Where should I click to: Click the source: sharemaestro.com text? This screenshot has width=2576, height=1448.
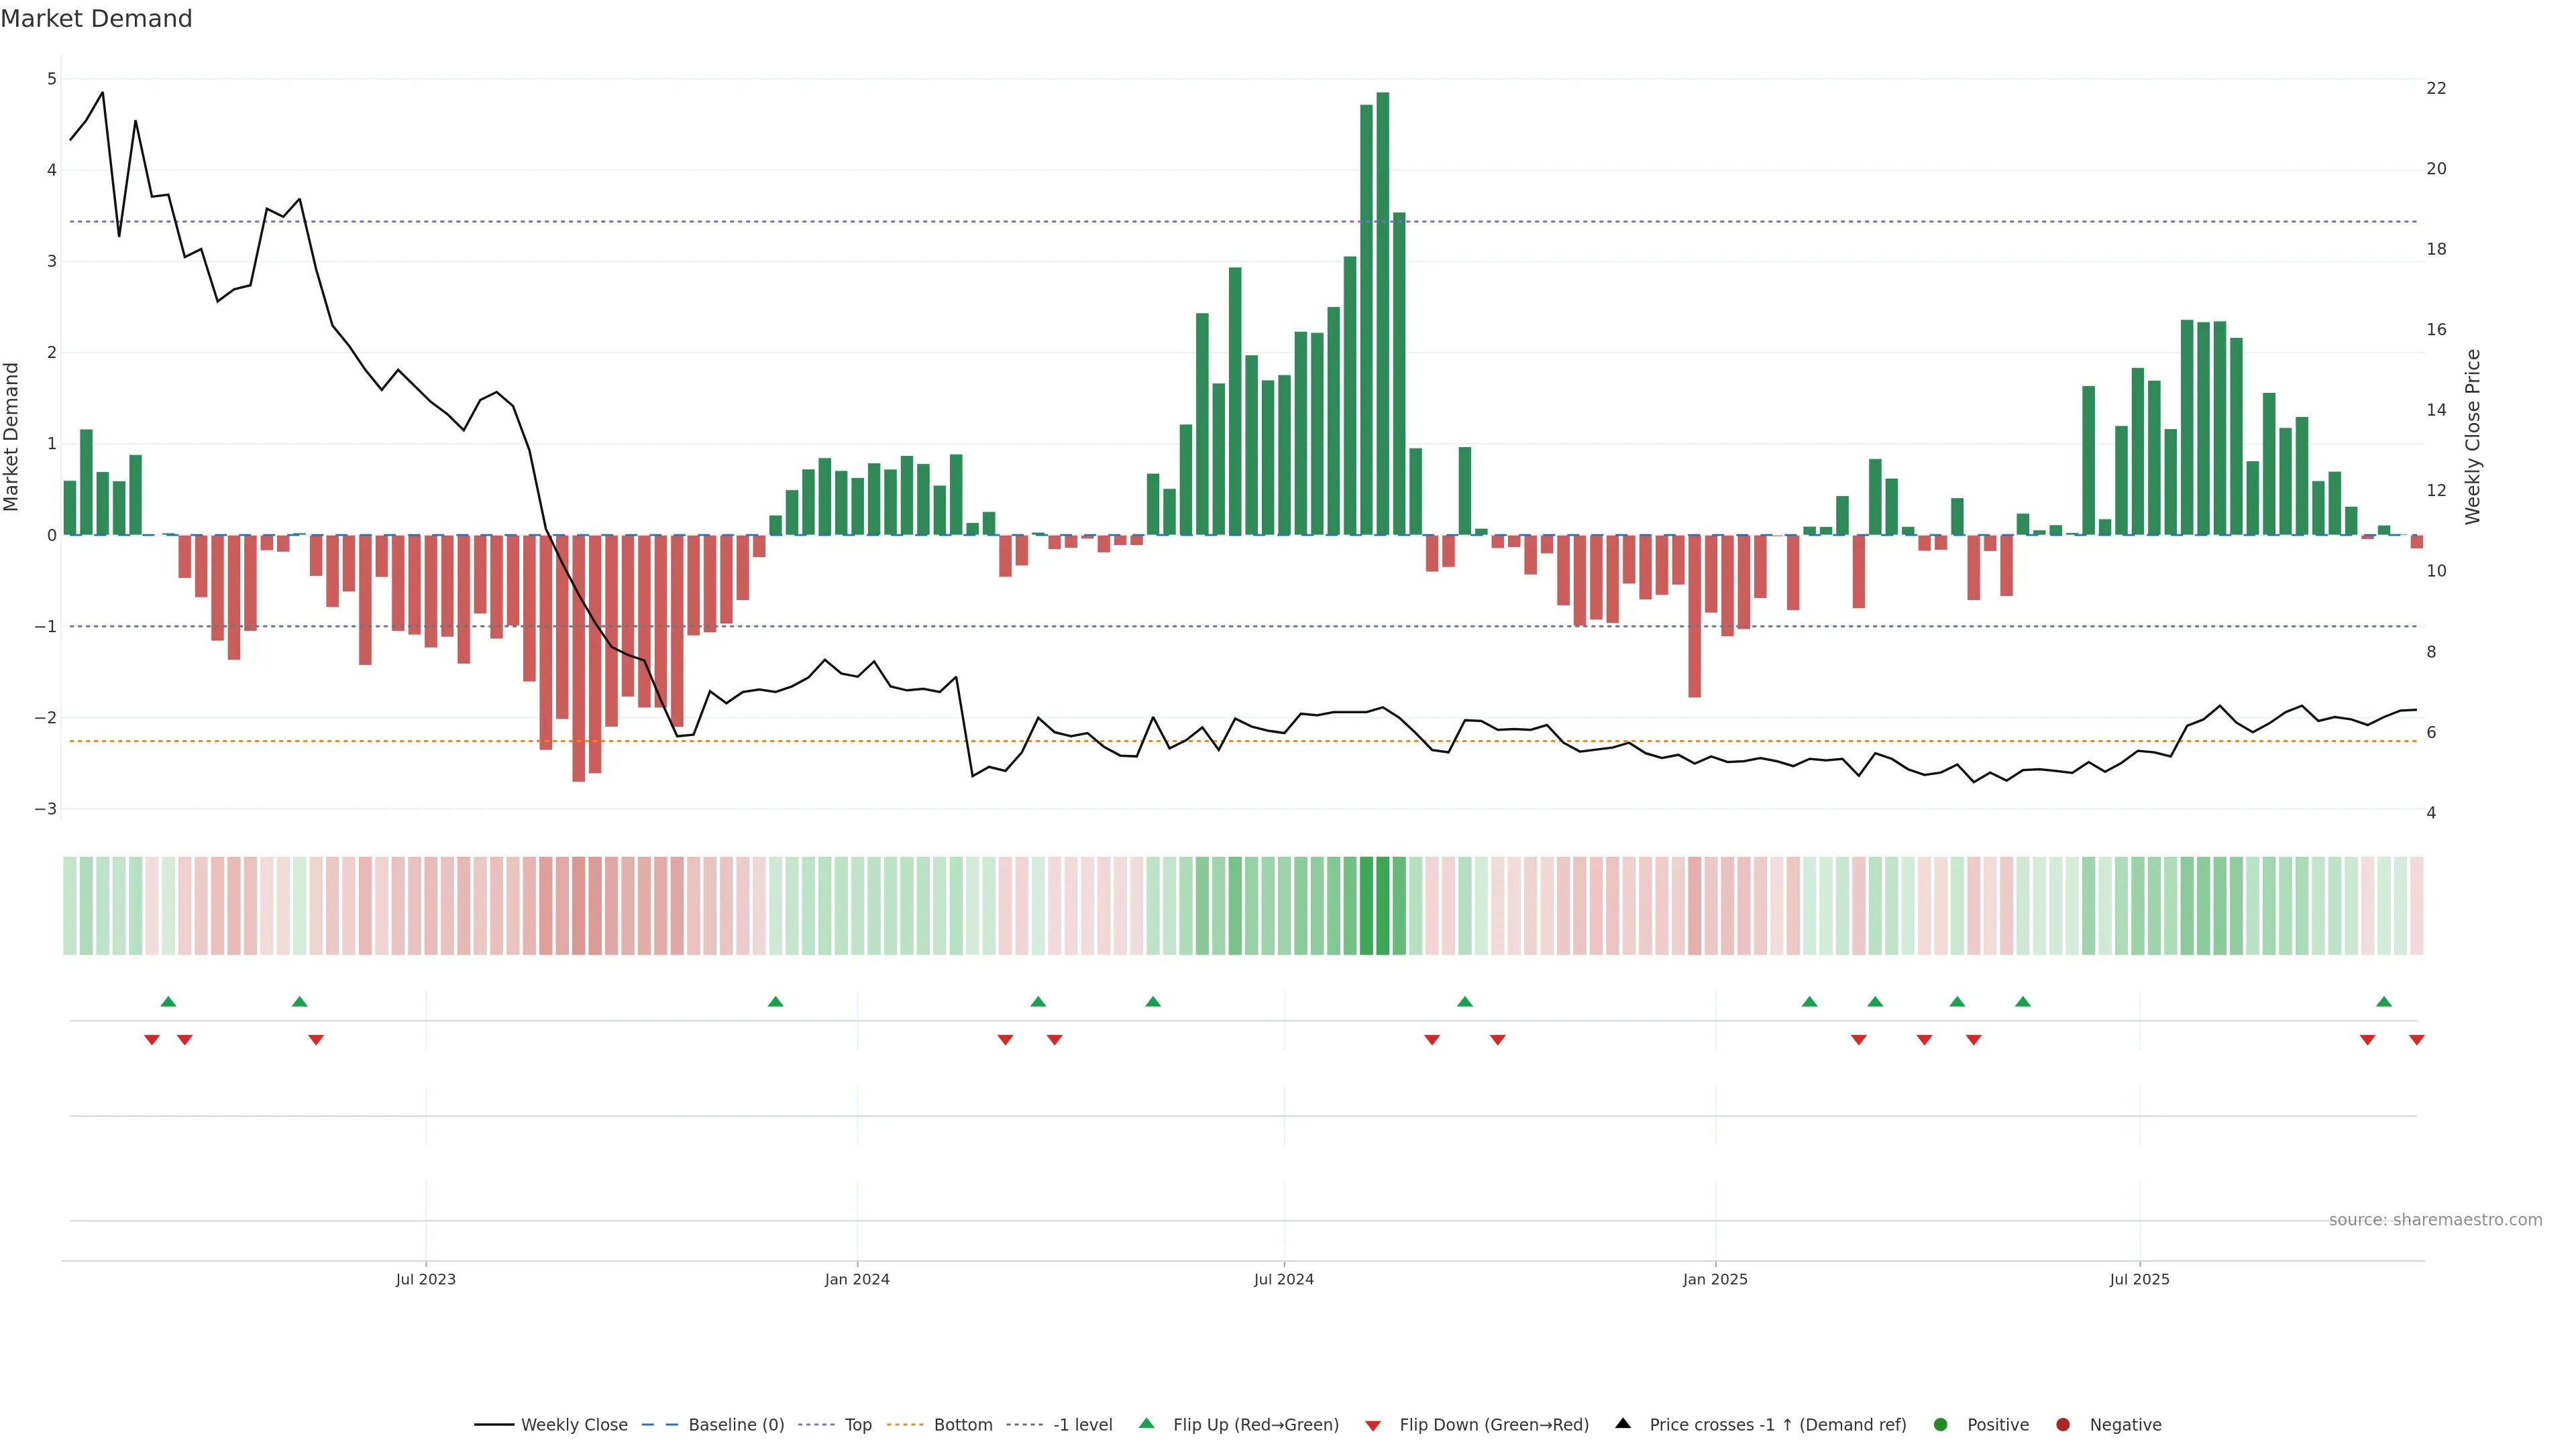pos(2435,1220)
